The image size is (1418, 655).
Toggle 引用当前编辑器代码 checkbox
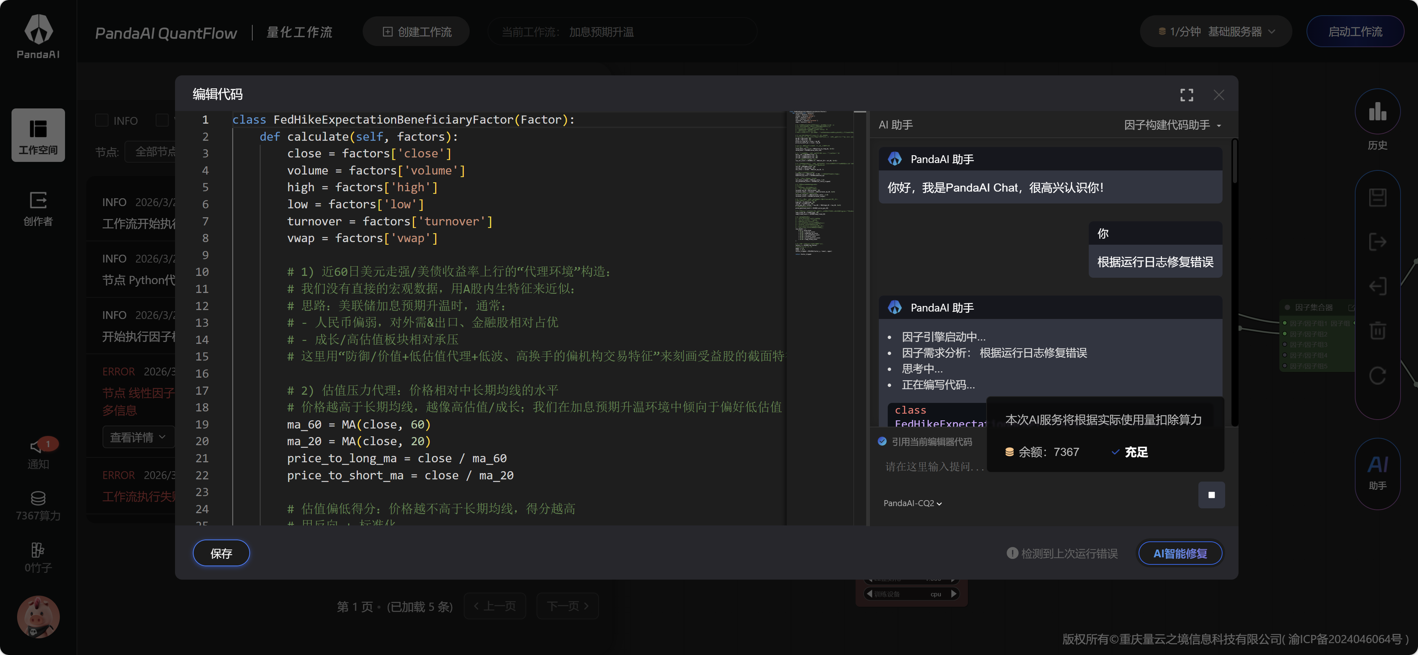point(883,441)
